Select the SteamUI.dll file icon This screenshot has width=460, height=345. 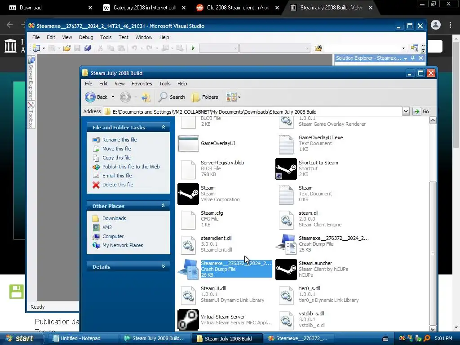pyautogui.click(x=188, y=296)
